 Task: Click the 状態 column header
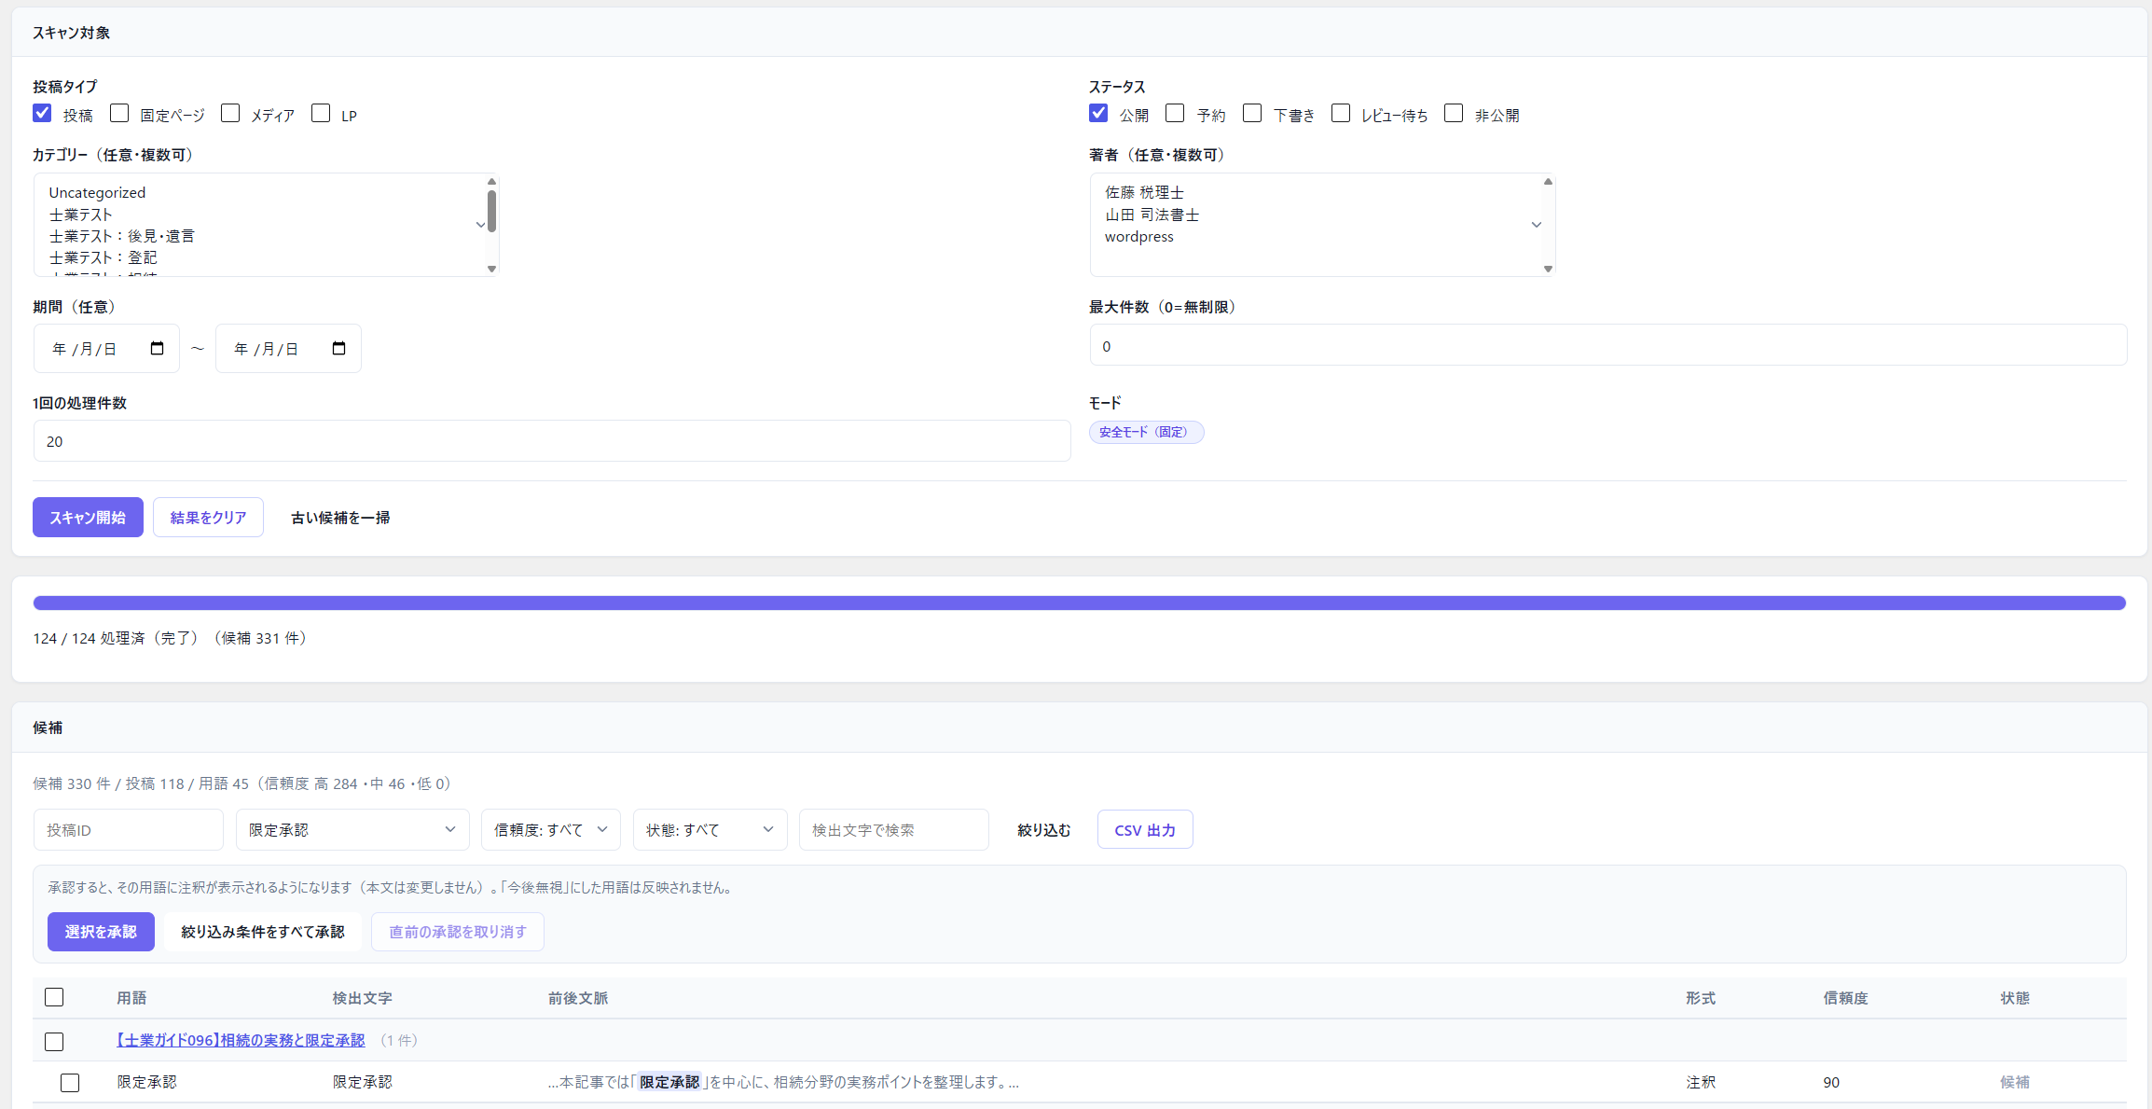click(2014, 998)
